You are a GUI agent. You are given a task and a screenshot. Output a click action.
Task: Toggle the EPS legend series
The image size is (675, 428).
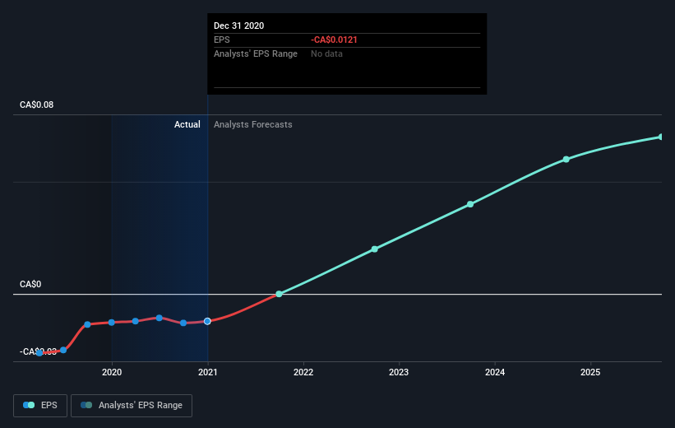(40, 406)
